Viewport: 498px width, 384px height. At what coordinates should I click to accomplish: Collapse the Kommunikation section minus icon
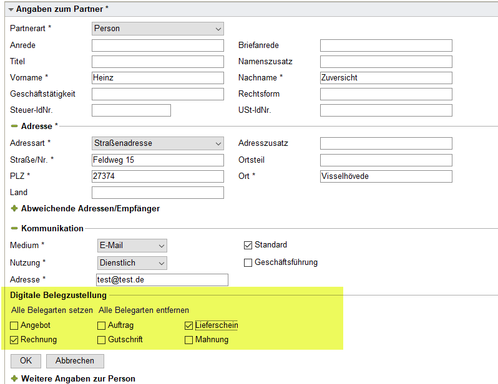pyautogui.click(x=14, y=229)
